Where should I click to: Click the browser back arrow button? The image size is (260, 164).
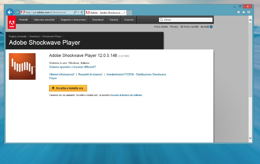tap(10, 12)
